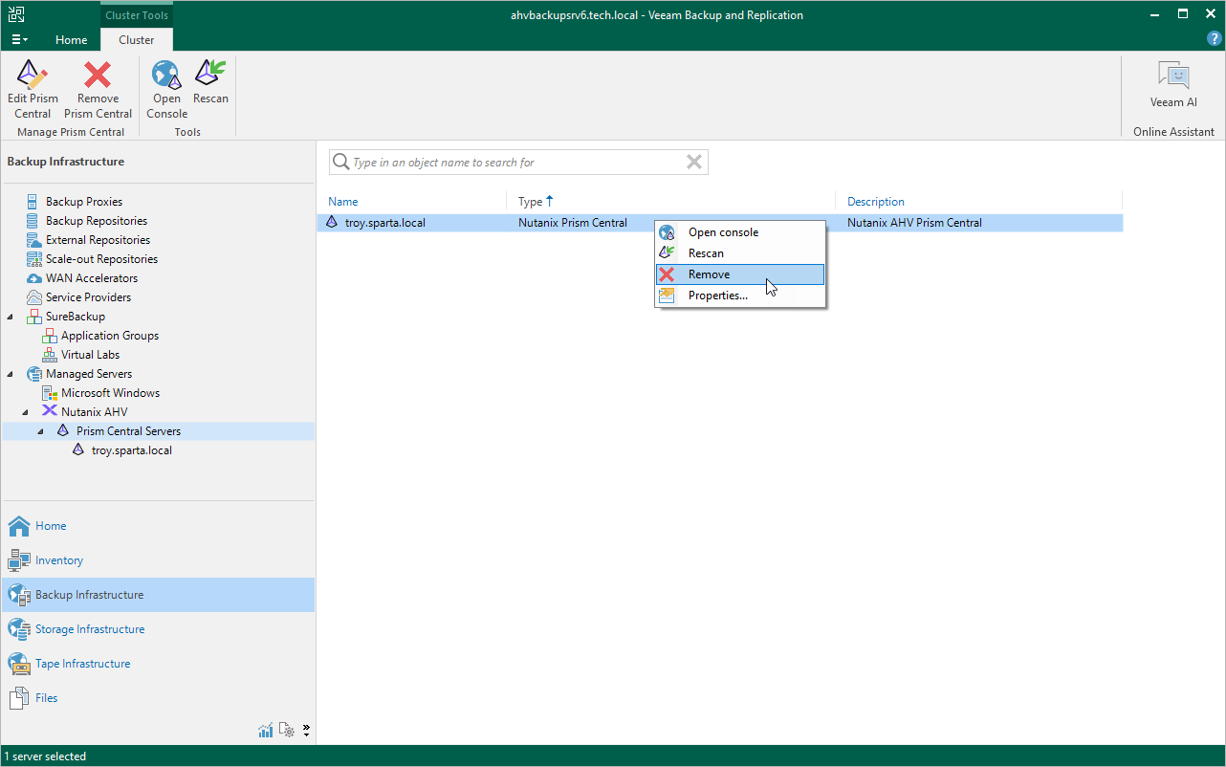This screenshot has width=1226, height=767.
Task: Open External Repositories node
Action: click(x=98, y=240)
